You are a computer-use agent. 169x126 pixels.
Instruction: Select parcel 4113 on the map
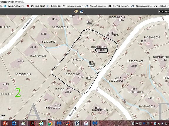pos(6,84)
